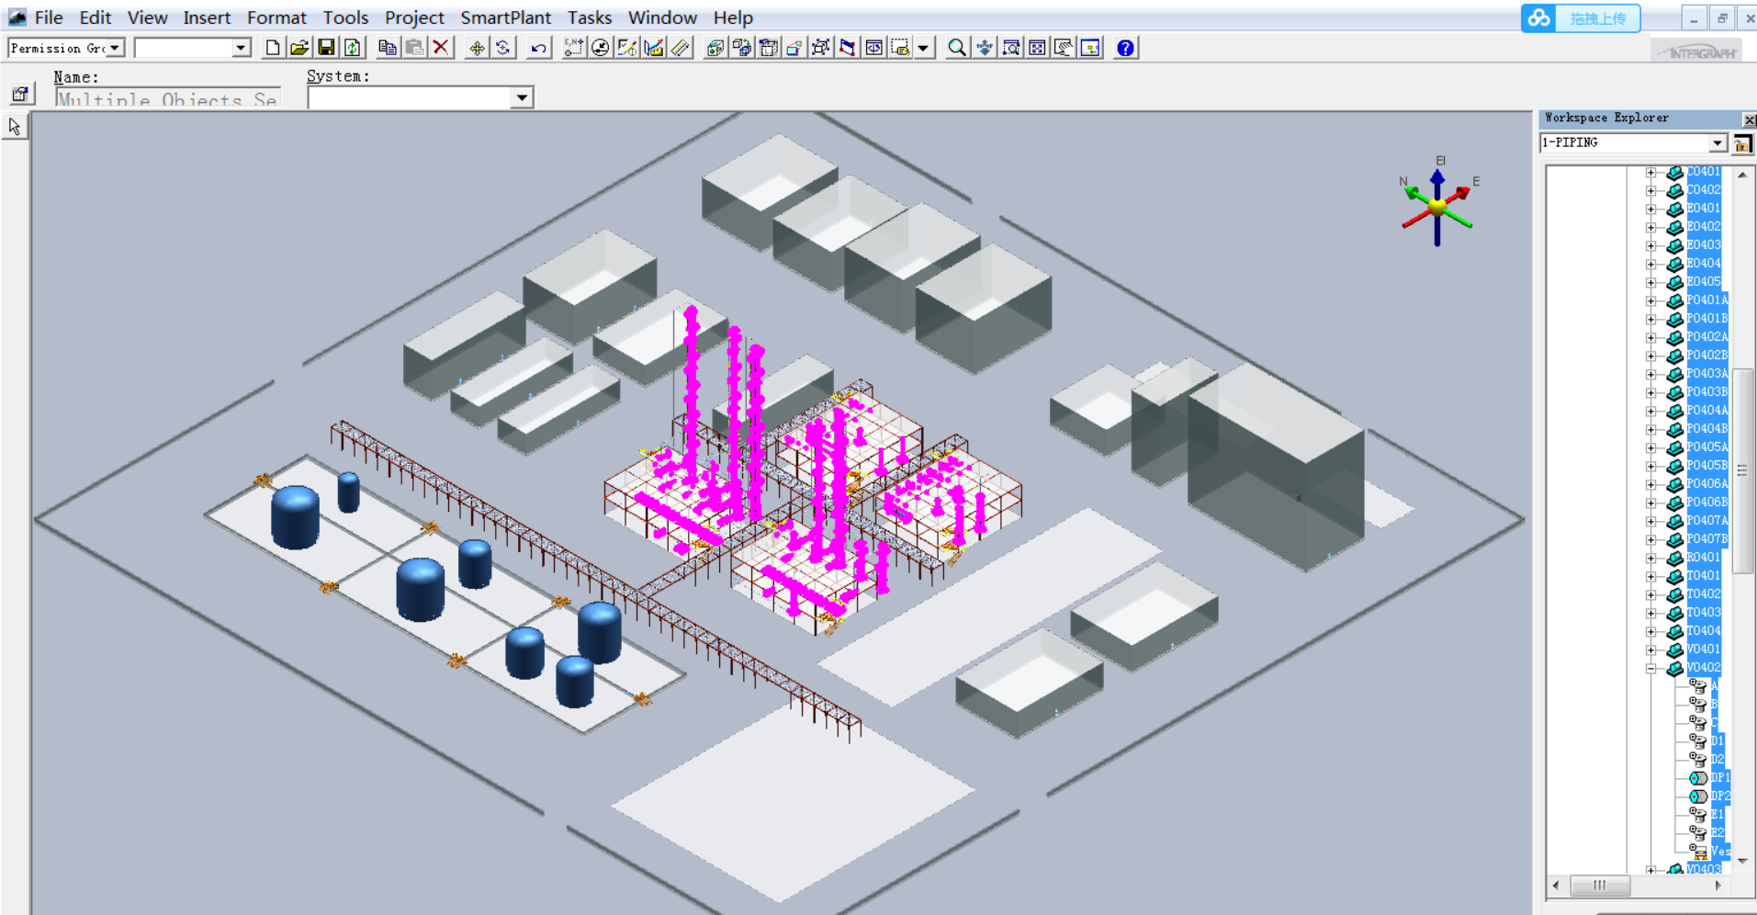Select the P0403B tree item
Screen dimensions: 1757x915
(x=1706, y=392)
